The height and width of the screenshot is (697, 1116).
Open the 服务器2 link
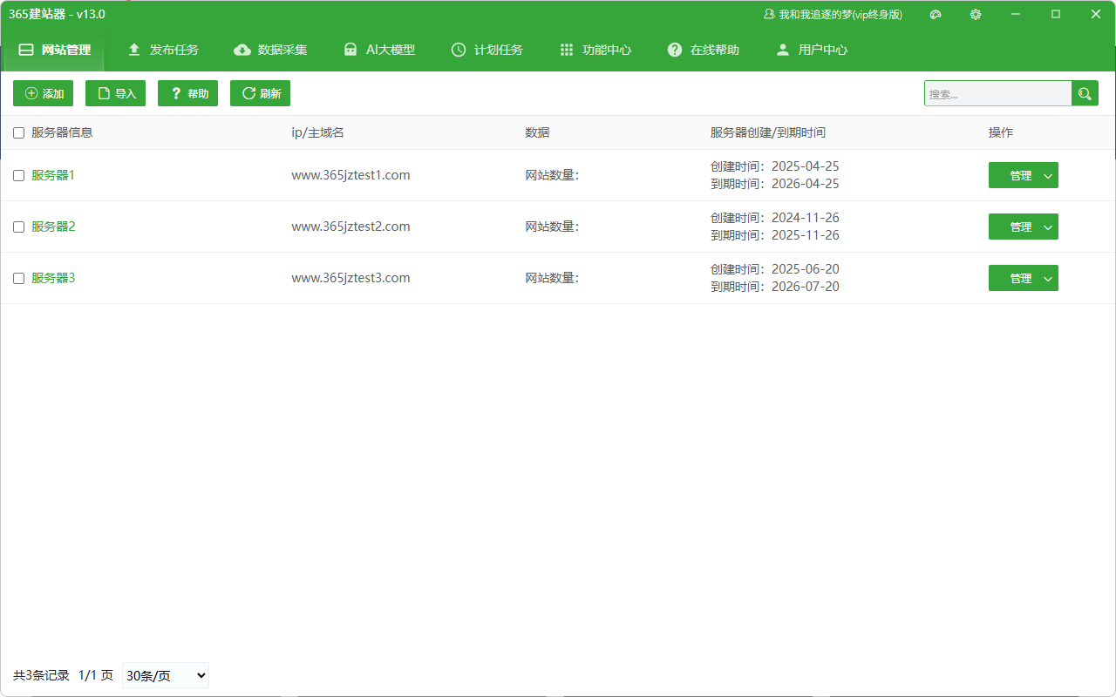[53, 227]
